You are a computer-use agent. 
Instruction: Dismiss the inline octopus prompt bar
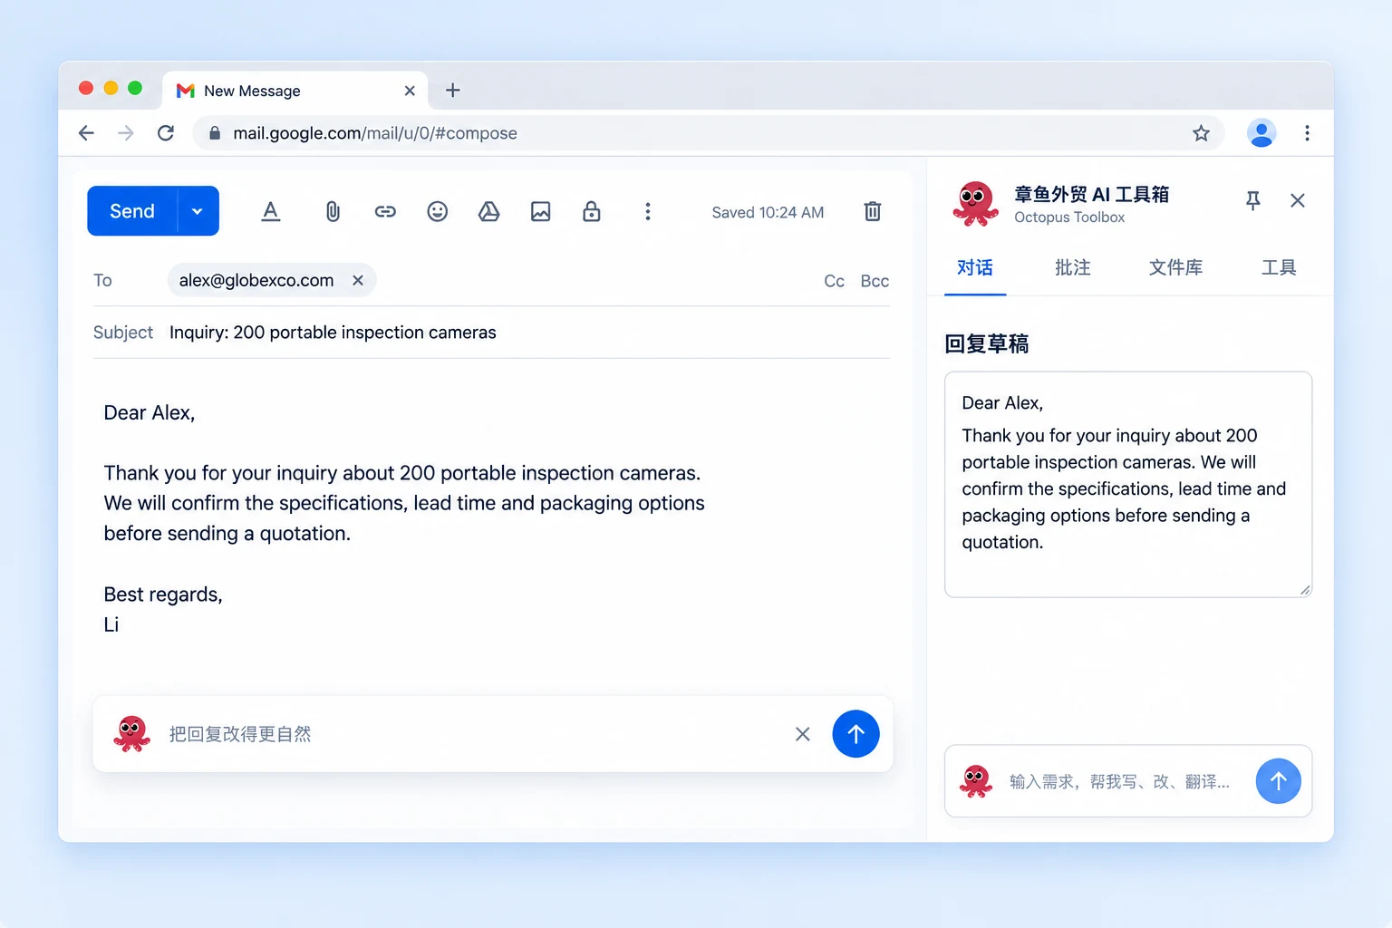(803, 734)
